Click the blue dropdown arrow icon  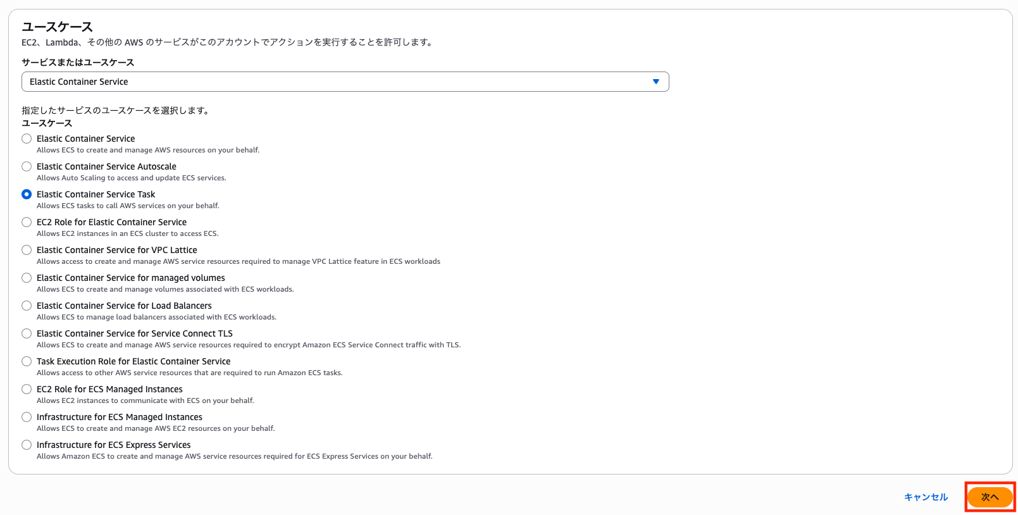[x=655, y=82]
